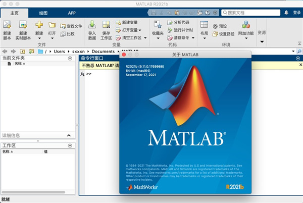The image size is (303, 203).
Task: Click the Documents path segment
Action: pyautogui.click(x=103, y=52)
